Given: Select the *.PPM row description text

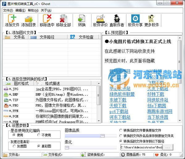Looking at the screenshot, I should point(62,111).
